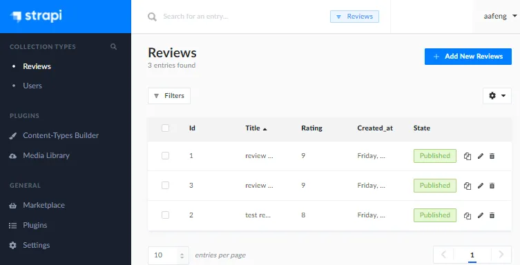Click the trash delete icon for review id 2
Screen dimensions: 520x265
(492, 215)
